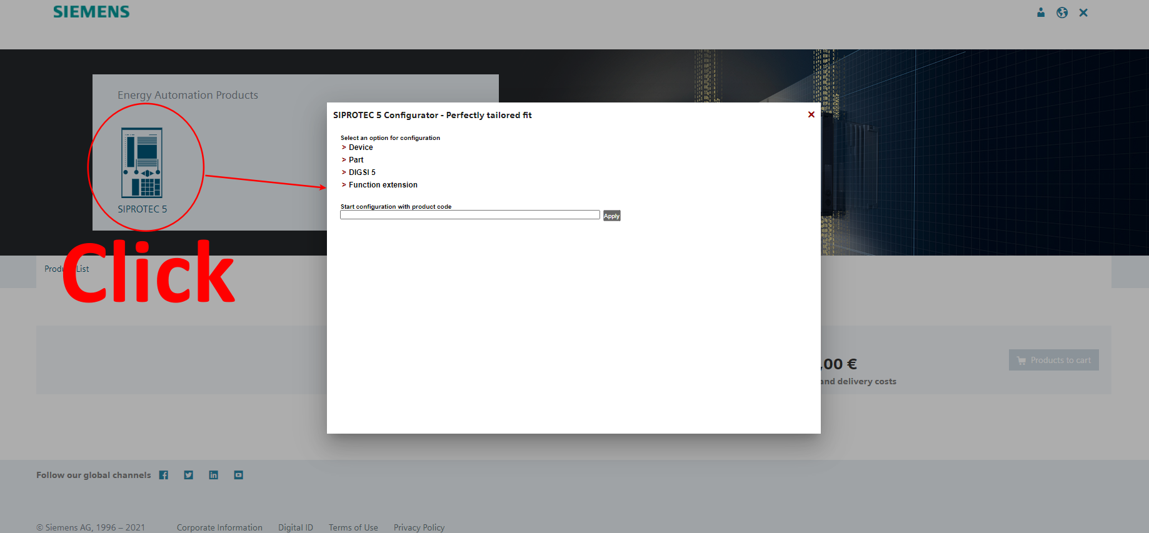Select the SIPROTEC 5 device icon
This screenshot has width=1149, height=533.
tap(142, 162)
